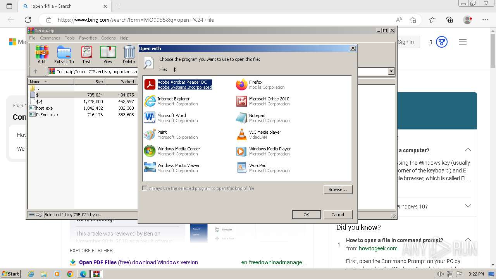Open WinRAR Options menu

[x=108, y=38]
